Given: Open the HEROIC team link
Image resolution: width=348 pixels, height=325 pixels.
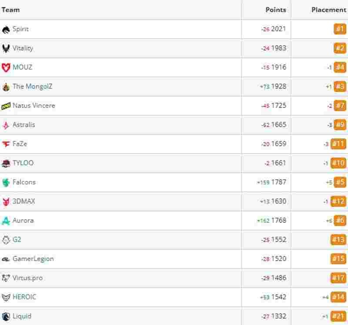Looking at the screenshot, I should tap(24, 297).
